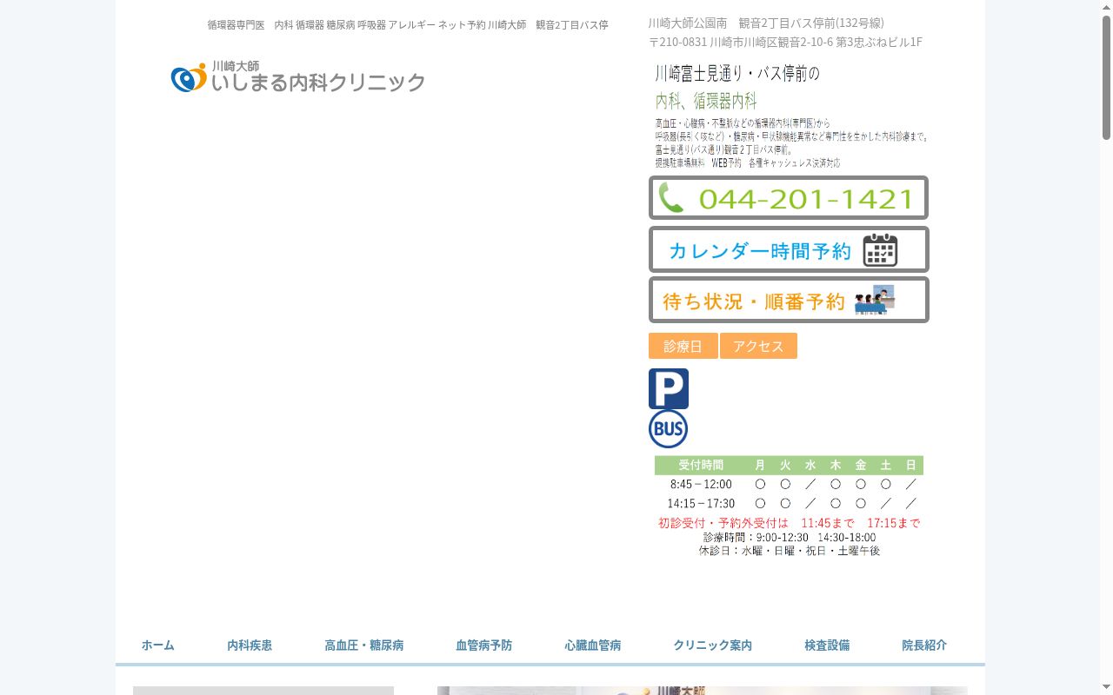This screenshot has height=695, width=1113.
Task: Open the ホーム menu item
Action: (x=158, y=645)
